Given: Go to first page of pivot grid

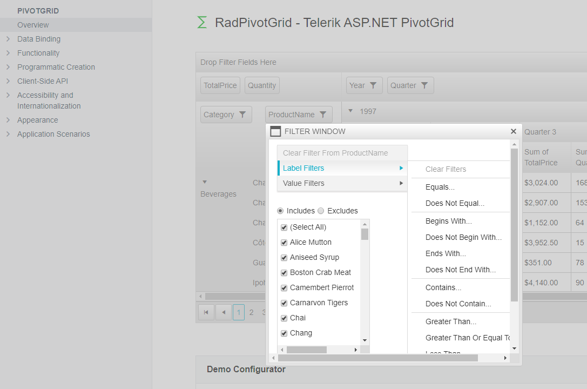Looking at the screenshot, I should click(206, 312).
